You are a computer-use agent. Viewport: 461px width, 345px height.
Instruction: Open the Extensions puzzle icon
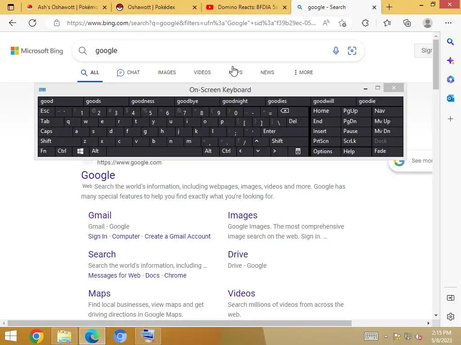(365, 23)
